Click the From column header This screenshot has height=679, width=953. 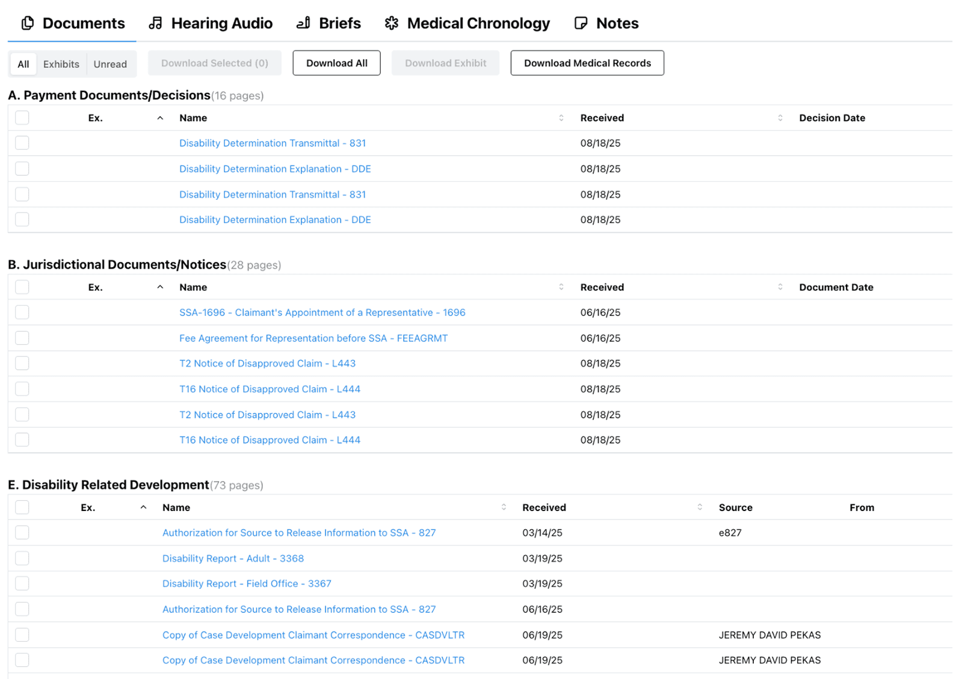862,507
